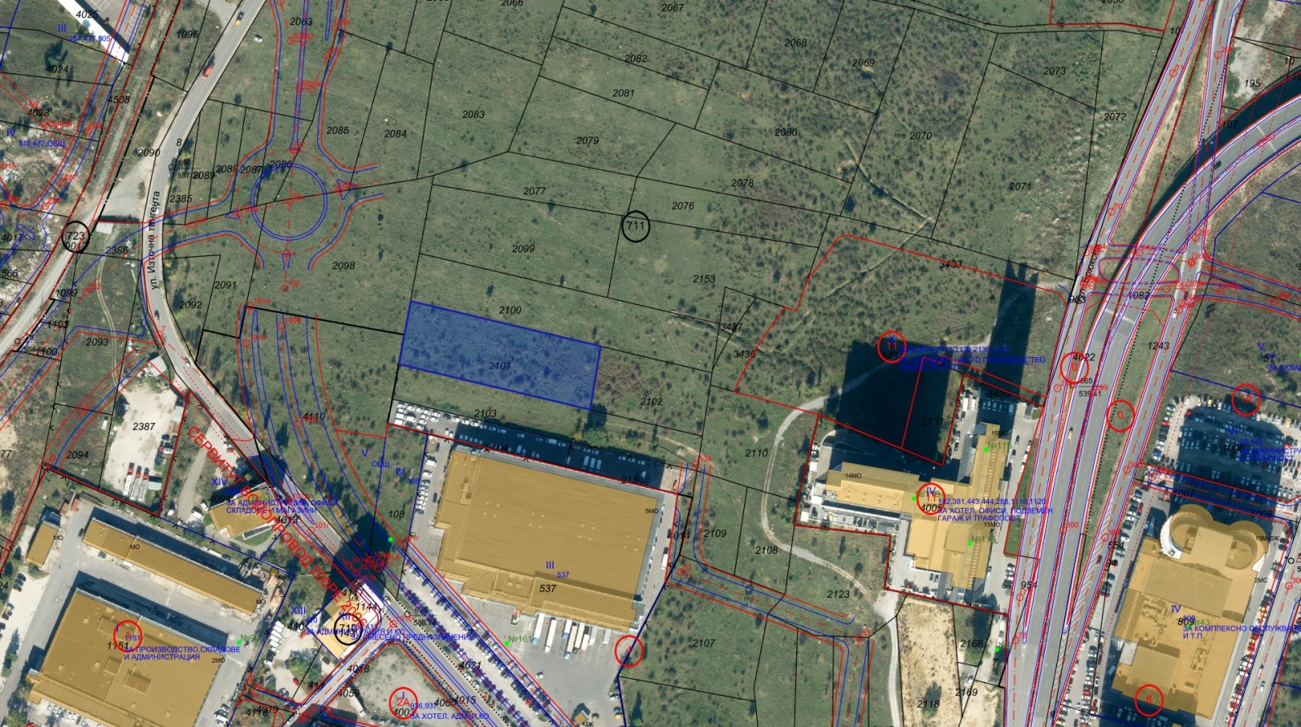Select parcel 2079 in the upper field
Screen dimensions: 1301x727
(x=587, y=141)
